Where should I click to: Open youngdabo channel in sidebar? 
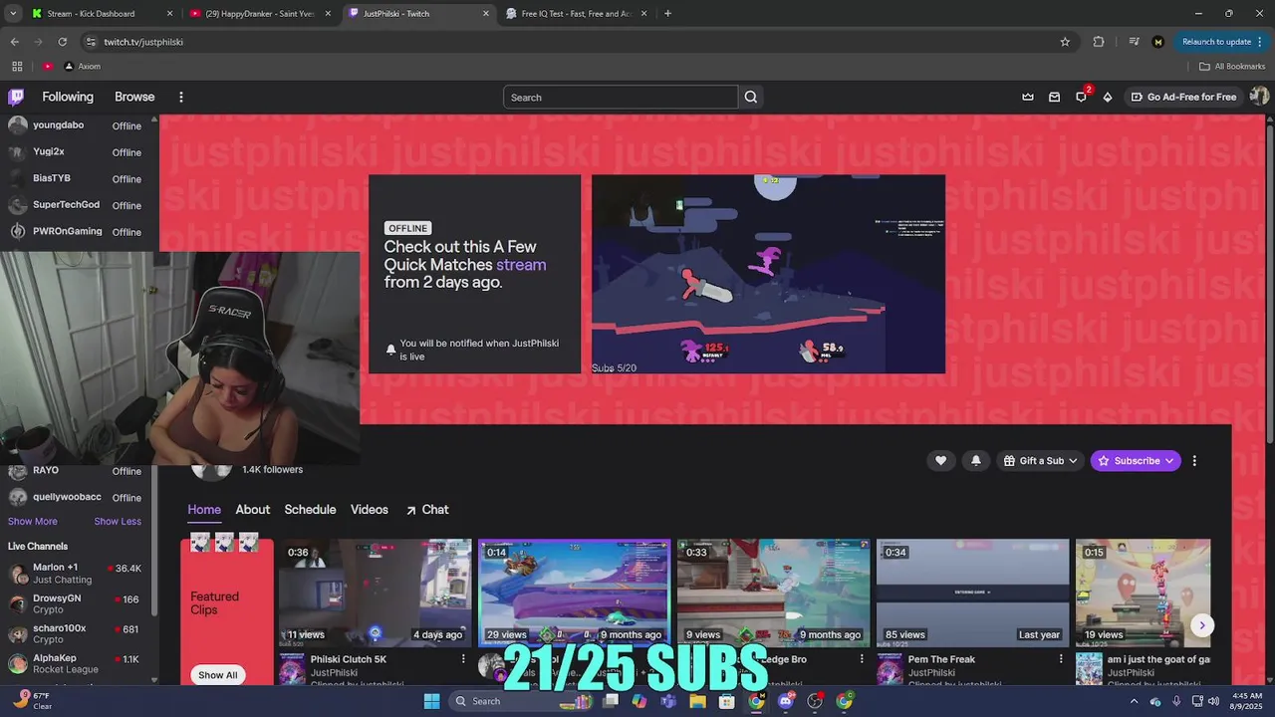(78, 125)
